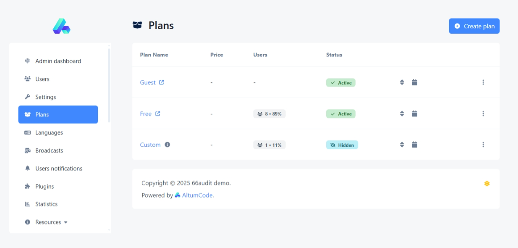Toggle light/dark theme with the sun icon
Image resolution: width=518 pixels, height=248 pixels.
click(487, 184)
